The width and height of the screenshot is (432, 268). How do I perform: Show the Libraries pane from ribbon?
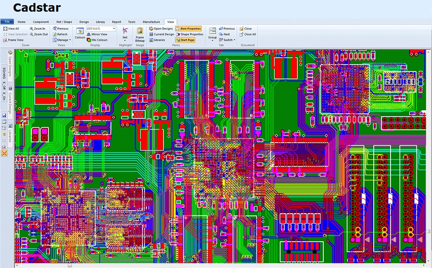(158, 40)
